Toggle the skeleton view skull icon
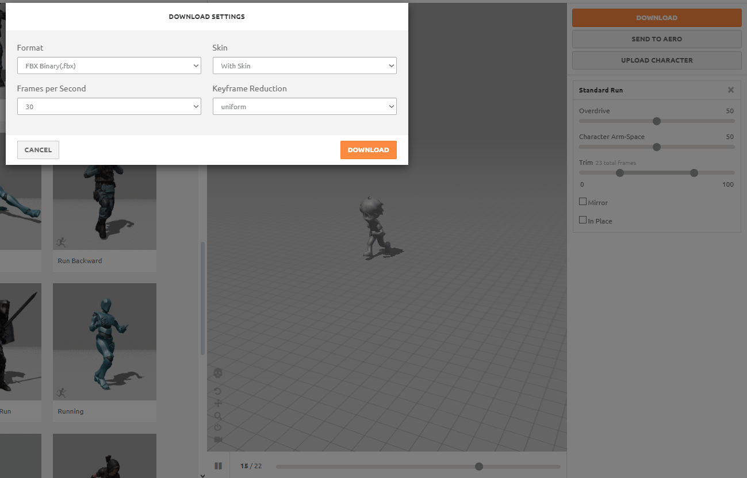 click(x=218, y=373)
